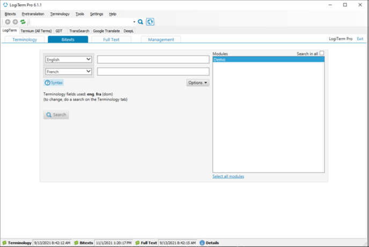The image size is (369, 247).
Task: Click the toolbar search text field
Action: [x=82, y=22]
